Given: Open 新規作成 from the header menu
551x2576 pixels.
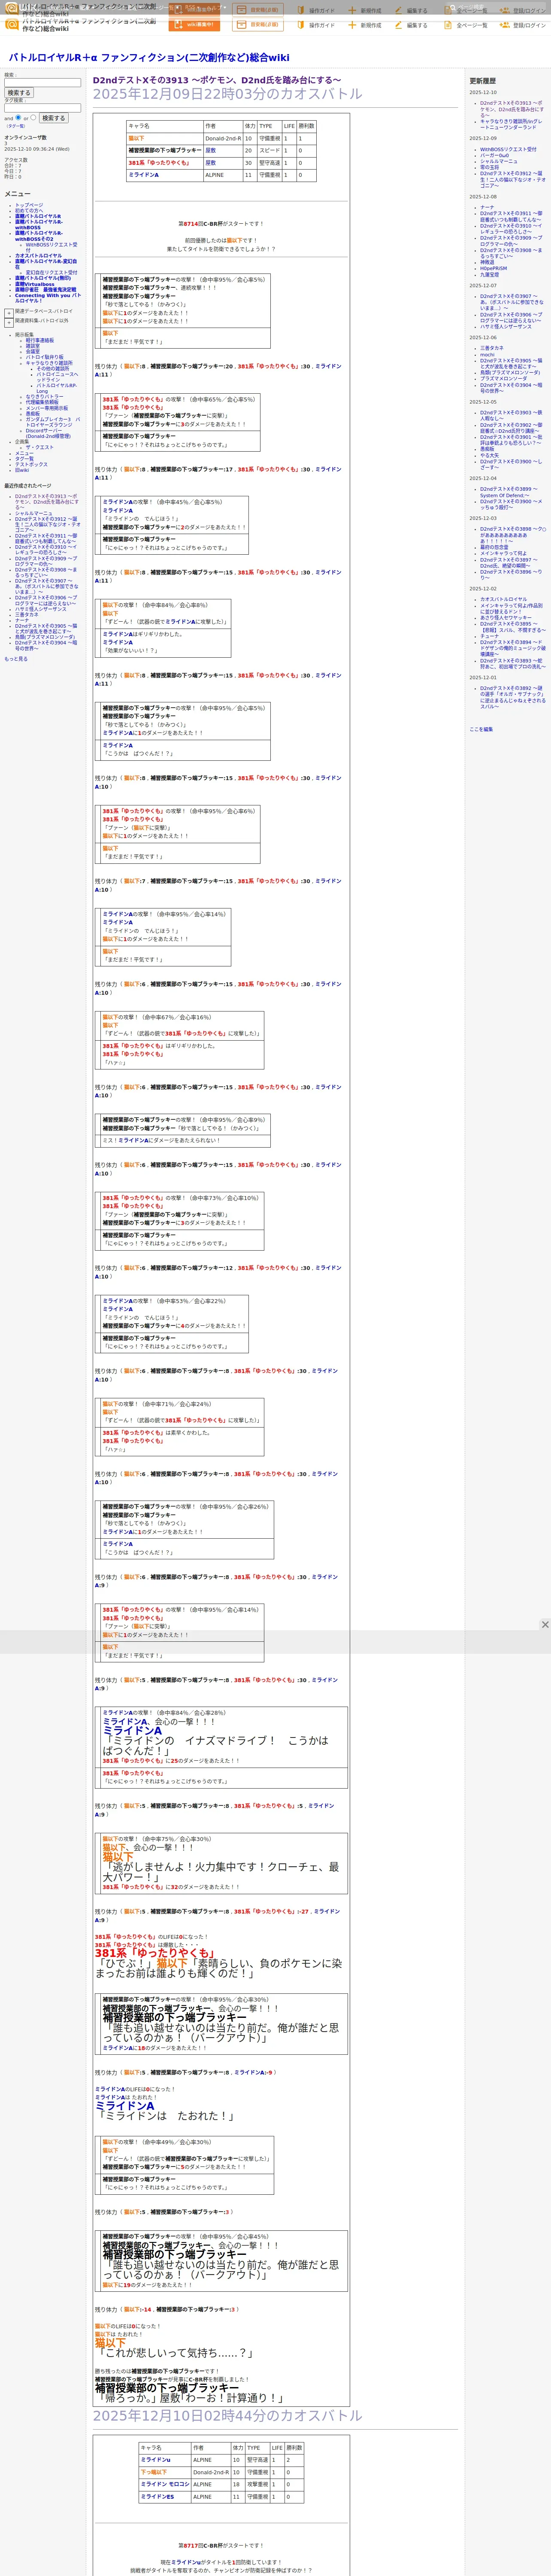Looking at the screenshot, I should (x=365, y=25).
